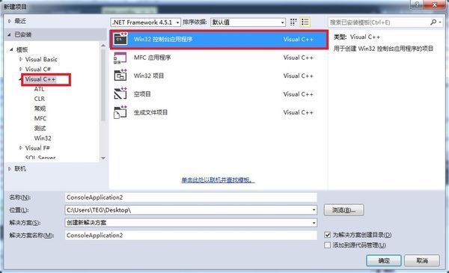
Task: Click the MFC 应用程序 template icon
Action: 120,58
